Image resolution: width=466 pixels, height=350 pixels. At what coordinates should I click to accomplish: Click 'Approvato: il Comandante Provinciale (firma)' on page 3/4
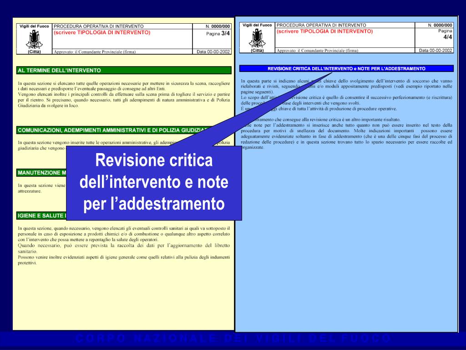click(95, 51)
